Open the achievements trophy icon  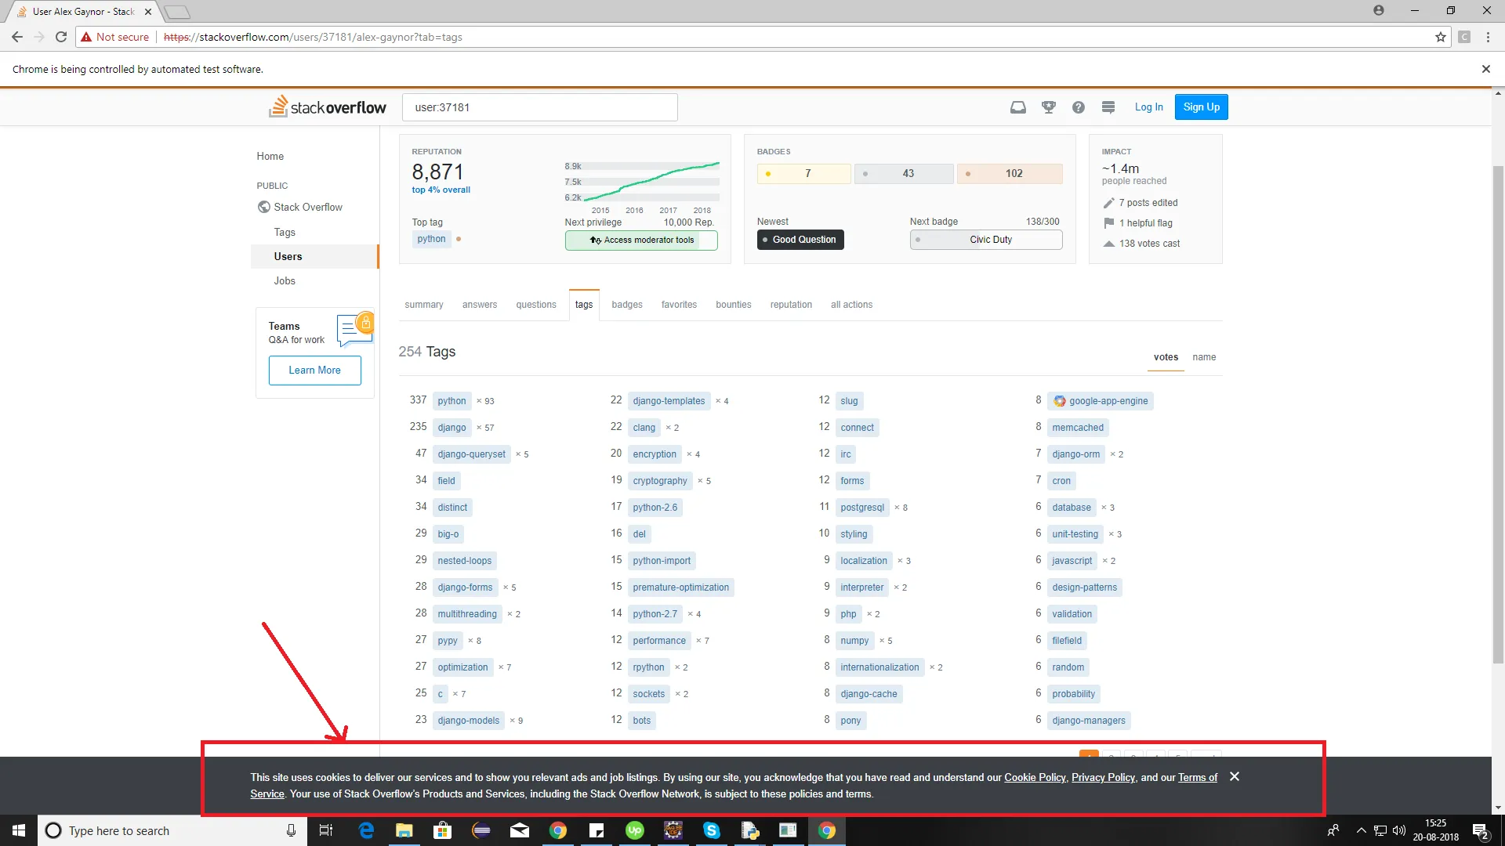[1048, 107]
